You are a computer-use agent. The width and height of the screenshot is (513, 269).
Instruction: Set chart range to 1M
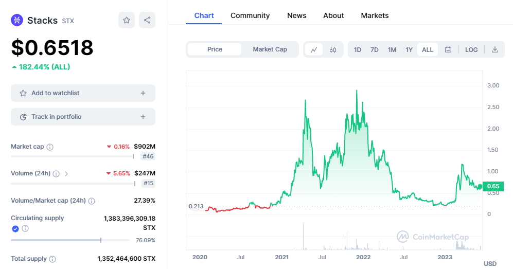click(392, 50)
